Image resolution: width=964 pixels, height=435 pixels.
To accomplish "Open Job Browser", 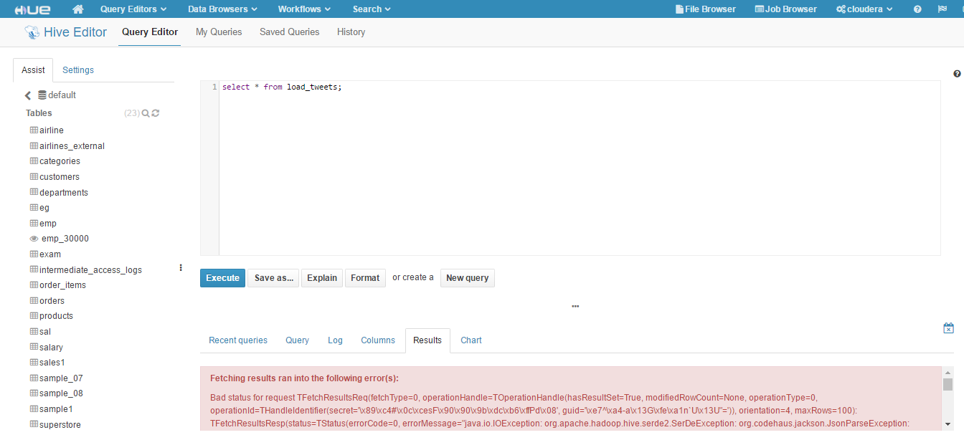I will 786,9.
